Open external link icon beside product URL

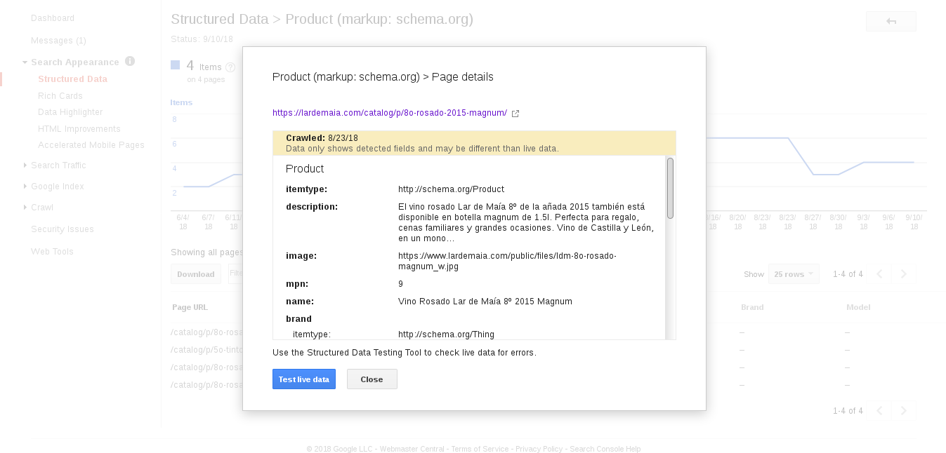(515, 114)
